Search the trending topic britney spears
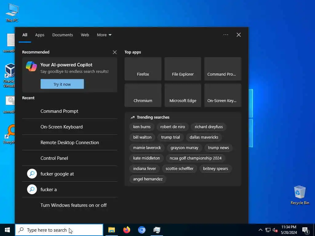Screen dimensions: 315x236 (216, 169)
